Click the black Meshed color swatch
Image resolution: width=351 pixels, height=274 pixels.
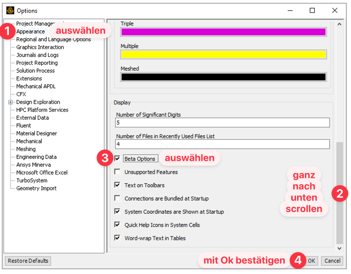(223, 77)
